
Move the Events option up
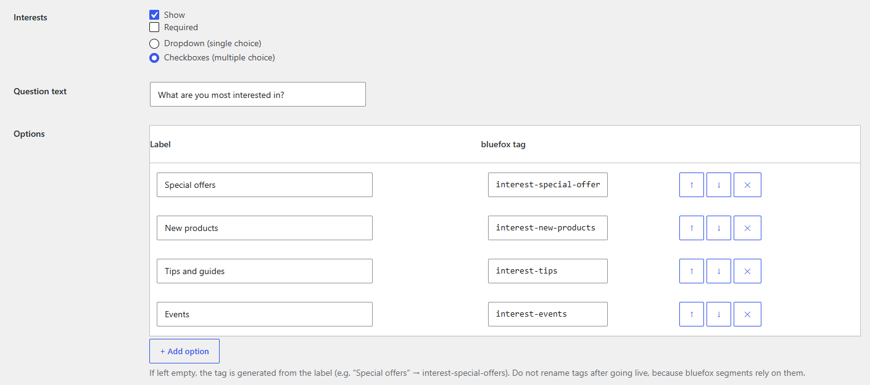(x=692, y=314)
